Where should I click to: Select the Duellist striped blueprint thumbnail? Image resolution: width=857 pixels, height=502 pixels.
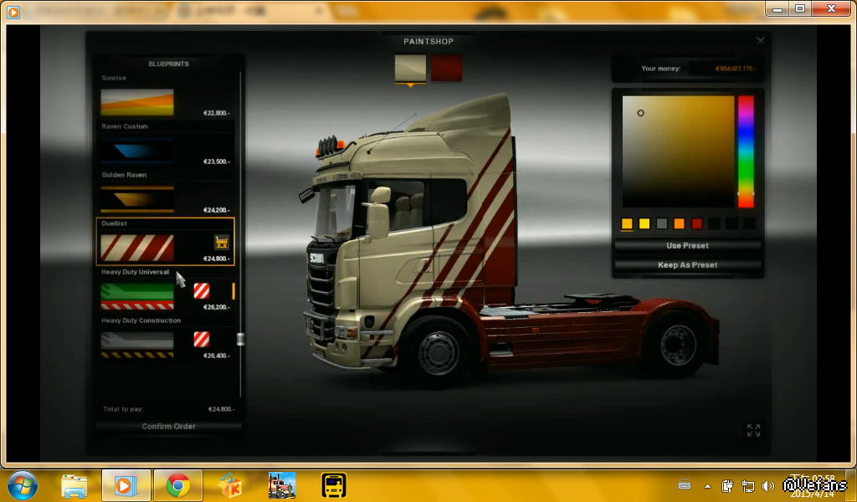(x=137, y=248)
